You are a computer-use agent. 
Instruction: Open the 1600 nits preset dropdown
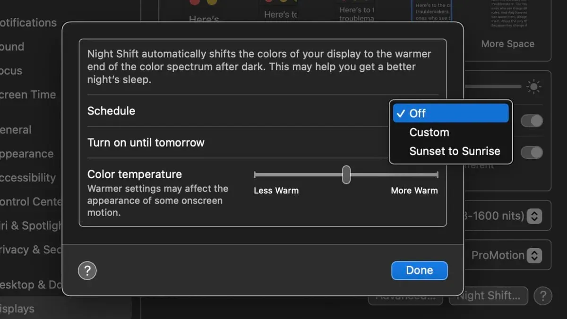pyautogui.click(x=534, y=216)
